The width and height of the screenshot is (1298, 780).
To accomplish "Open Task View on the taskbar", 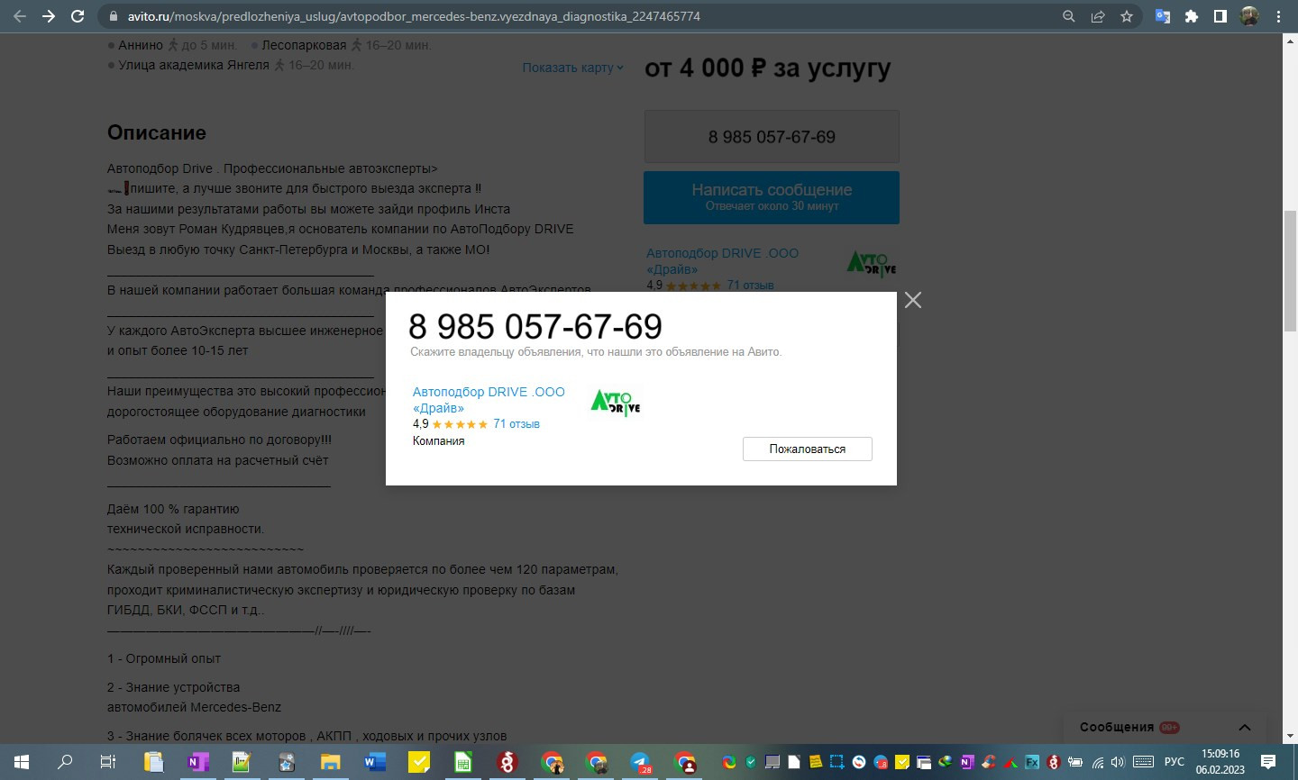I will 108,762.
